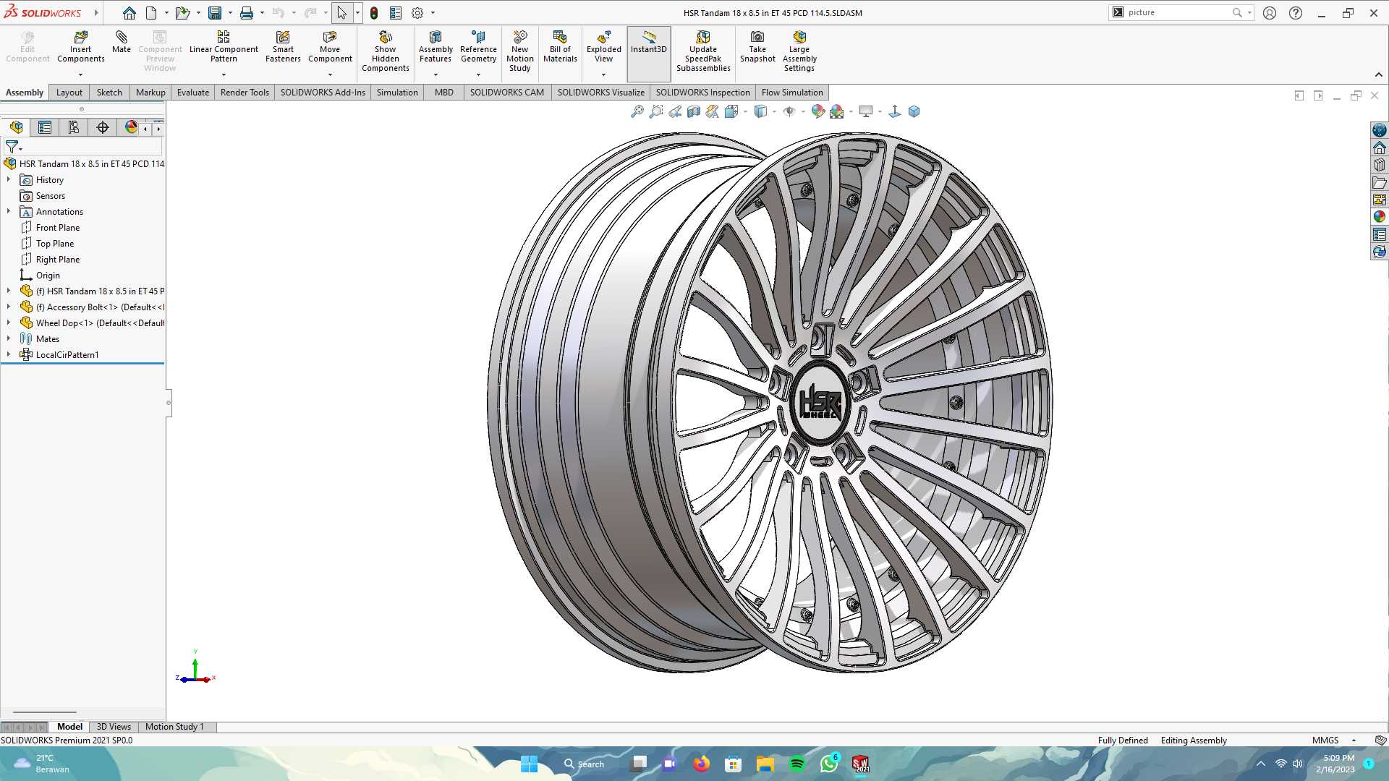
Task: Expand Linear Component Pattern dropdown arrow
Action: tap(224, 74)
